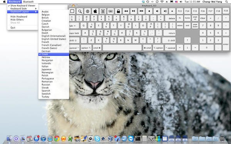Launch Skype from the Dock

[97, 138]
